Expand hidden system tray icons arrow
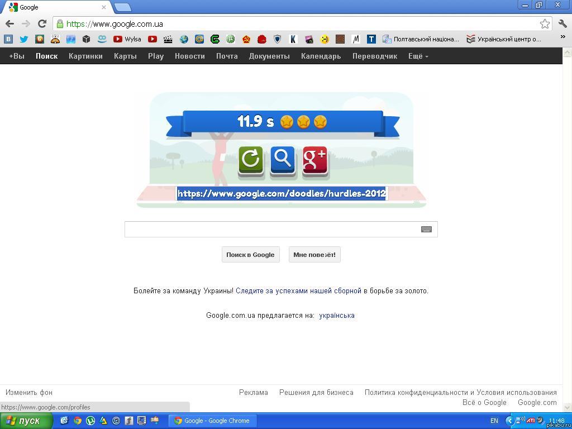The image size is (572, 429). [x=509, y=421]
